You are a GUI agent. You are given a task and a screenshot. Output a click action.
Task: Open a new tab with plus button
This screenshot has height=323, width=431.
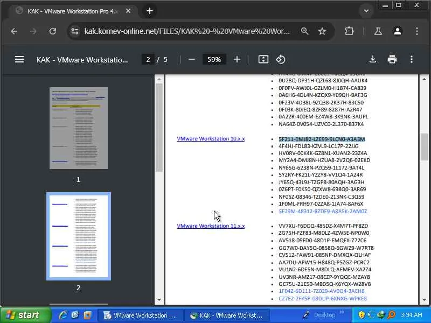click(150, 11)
